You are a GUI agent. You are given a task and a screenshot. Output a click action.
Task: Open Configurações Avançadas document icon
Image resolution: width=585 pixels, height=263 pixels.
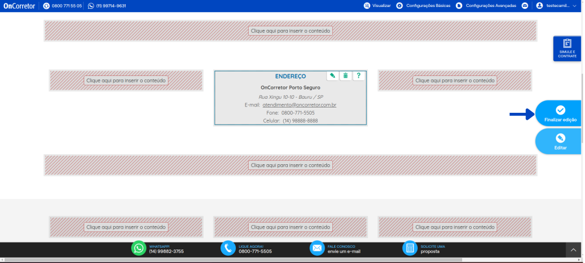(459, 6)
